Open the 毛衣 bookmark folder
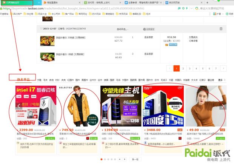 tap(146, 14)
